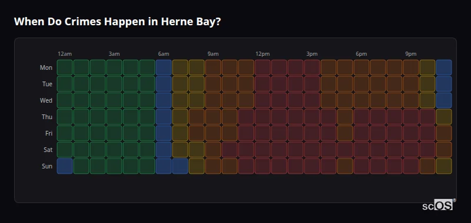471x223 pixels.
Task: Click the 'When Do Crimes Happen in Herne Bay?' heading
Action: click(117, 22)
